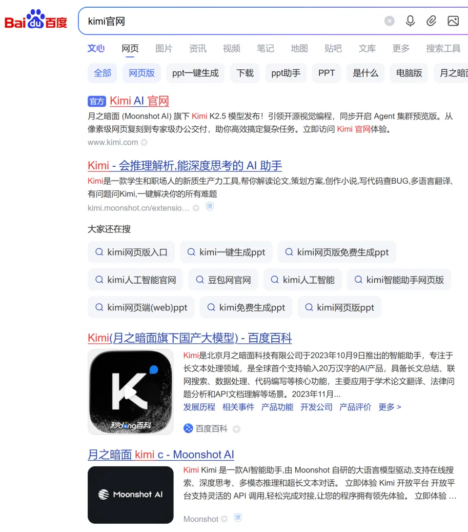This screenshot has height=532, width=468.
Task: Open the 发展历程 sublink
Action: coord(199,407)
